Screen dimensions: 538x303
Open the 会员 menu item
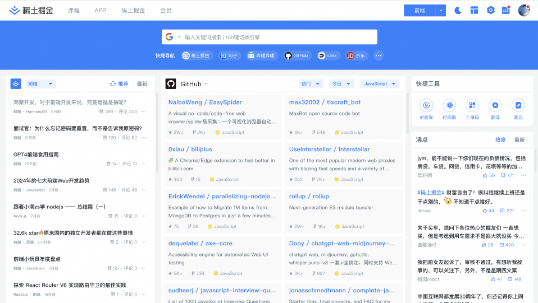pyautogui.click(x=166, y=10)
